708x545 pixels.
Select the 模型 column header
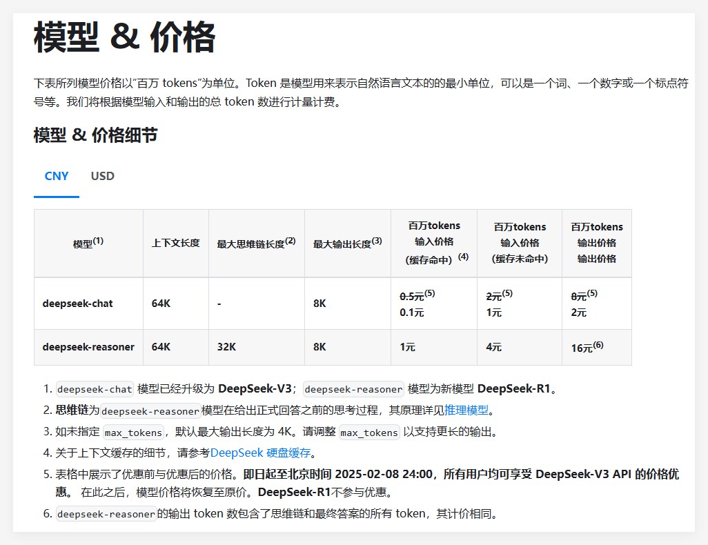pos(88,243)
